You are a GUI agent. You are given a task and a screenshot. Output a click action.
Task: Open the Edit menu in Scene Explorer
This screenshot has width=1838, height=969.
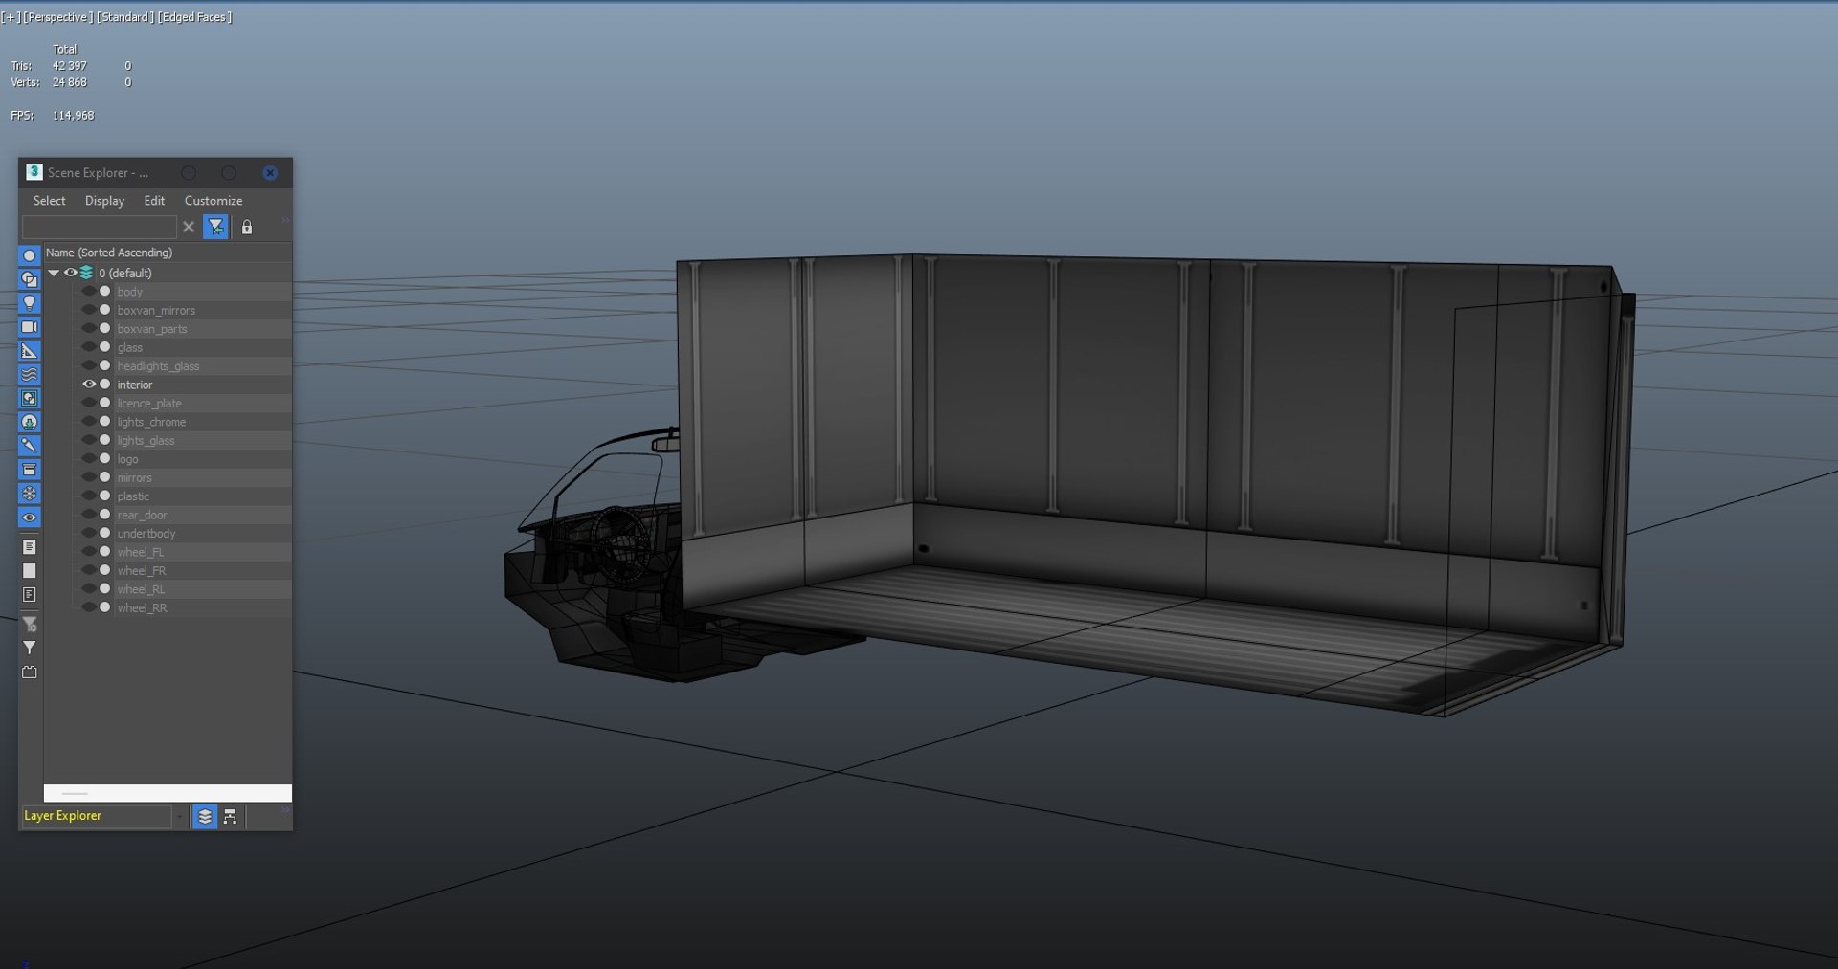coord(154,201)
